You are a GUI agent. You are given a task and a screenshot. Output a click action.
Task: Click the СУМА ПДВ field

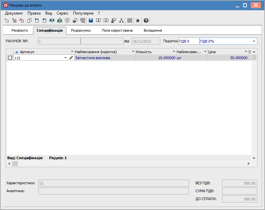tap(240, 191)
